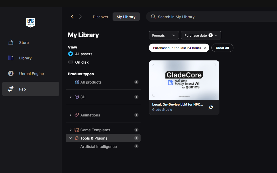Screen dimensions: 277x173
Task: Expand the Game Templates chevron
Action: (x=71, y=130)
